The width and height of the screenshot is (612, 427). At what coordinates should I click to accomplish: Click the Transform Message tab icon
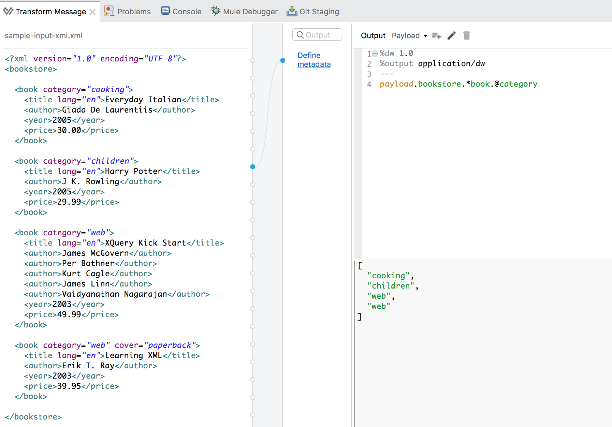click(x=8, y=11)
